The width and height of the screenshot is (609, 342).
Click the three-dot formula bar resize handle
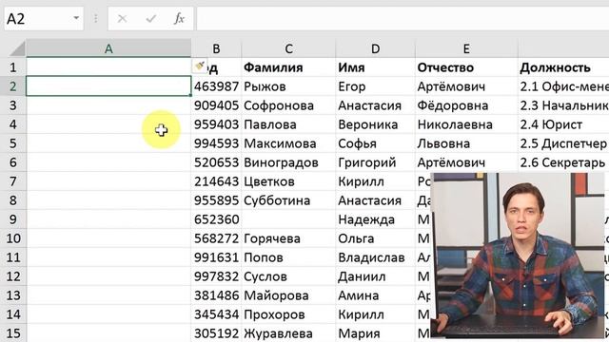pos(95,18)
